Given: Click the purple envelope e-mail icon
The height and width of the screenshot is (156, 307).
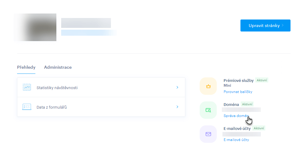Looking at the screenshot, I should pos(208,134).
